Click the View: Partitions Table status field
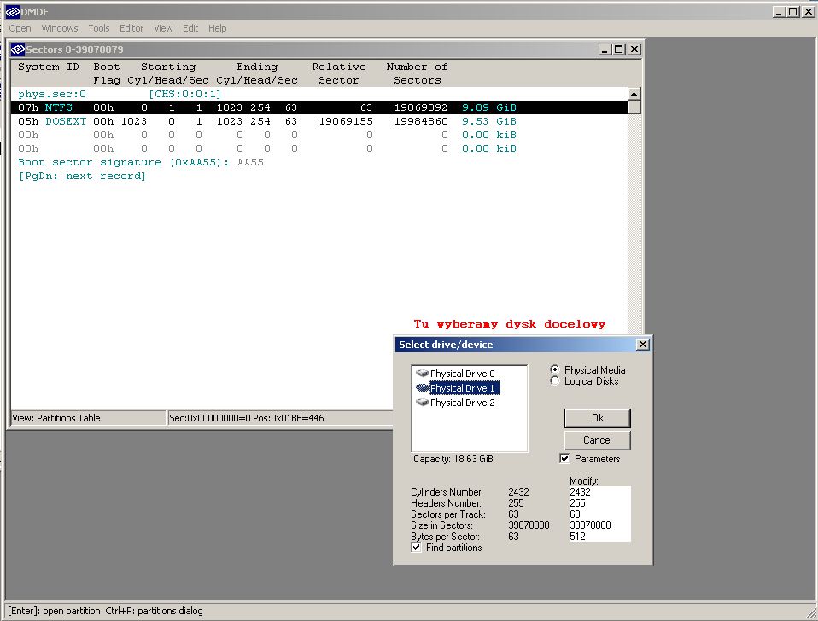The width and height of the screenshot is (818, 621). click(x=88, y=418)
